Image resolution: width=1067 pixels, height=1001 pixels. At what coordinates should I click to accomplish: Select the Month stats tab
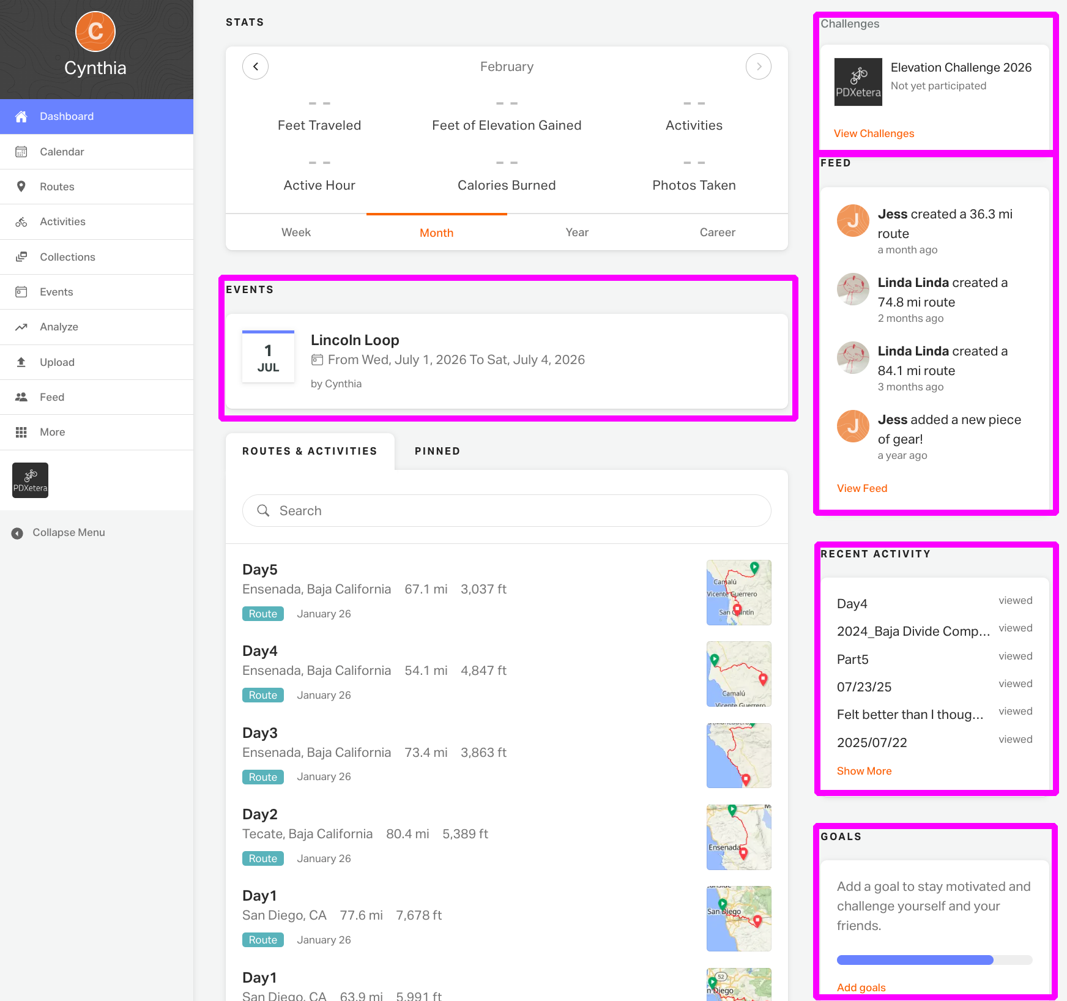[437, 233]
